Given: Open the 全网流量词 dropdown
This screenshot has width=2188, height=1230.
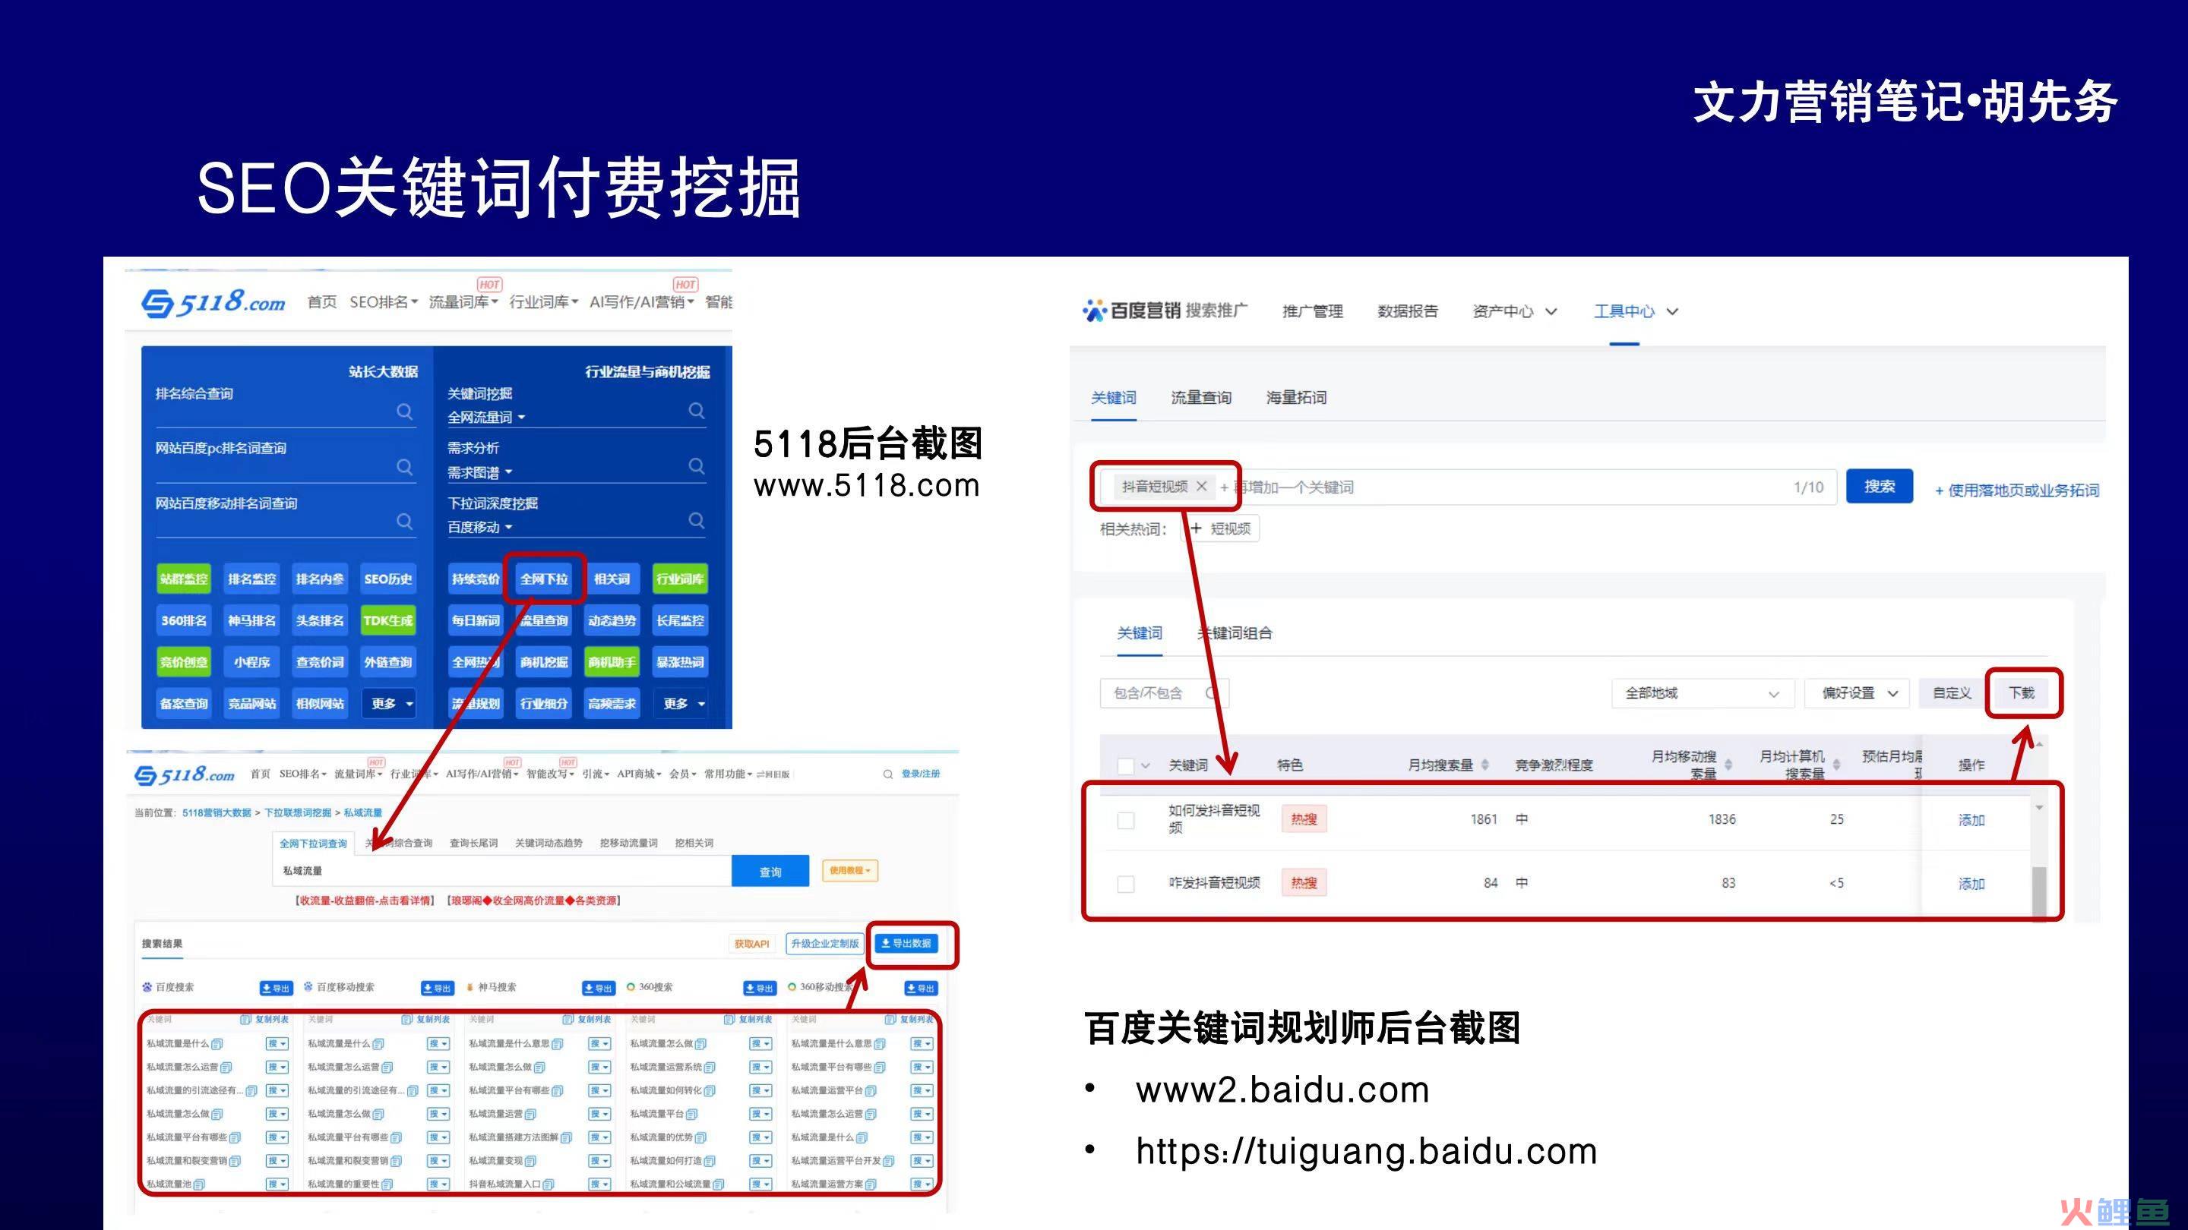Looking at the screenshot, I should (487, 418).
